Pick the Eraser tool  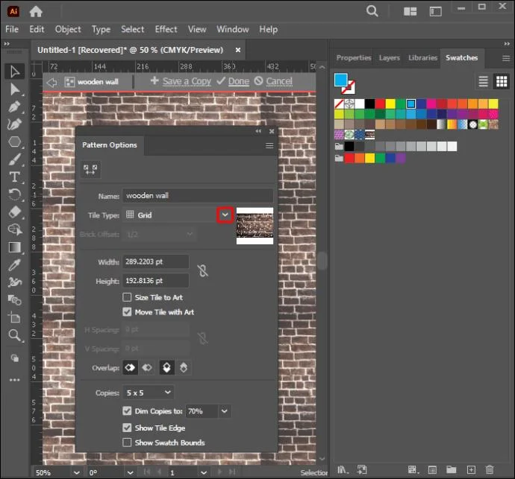point(14,212)
